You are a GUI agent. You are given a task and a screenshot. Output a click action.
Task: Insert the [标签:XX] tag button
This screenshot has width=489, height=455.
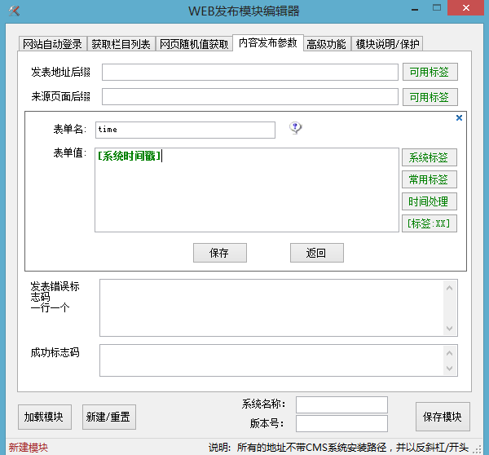429,223
